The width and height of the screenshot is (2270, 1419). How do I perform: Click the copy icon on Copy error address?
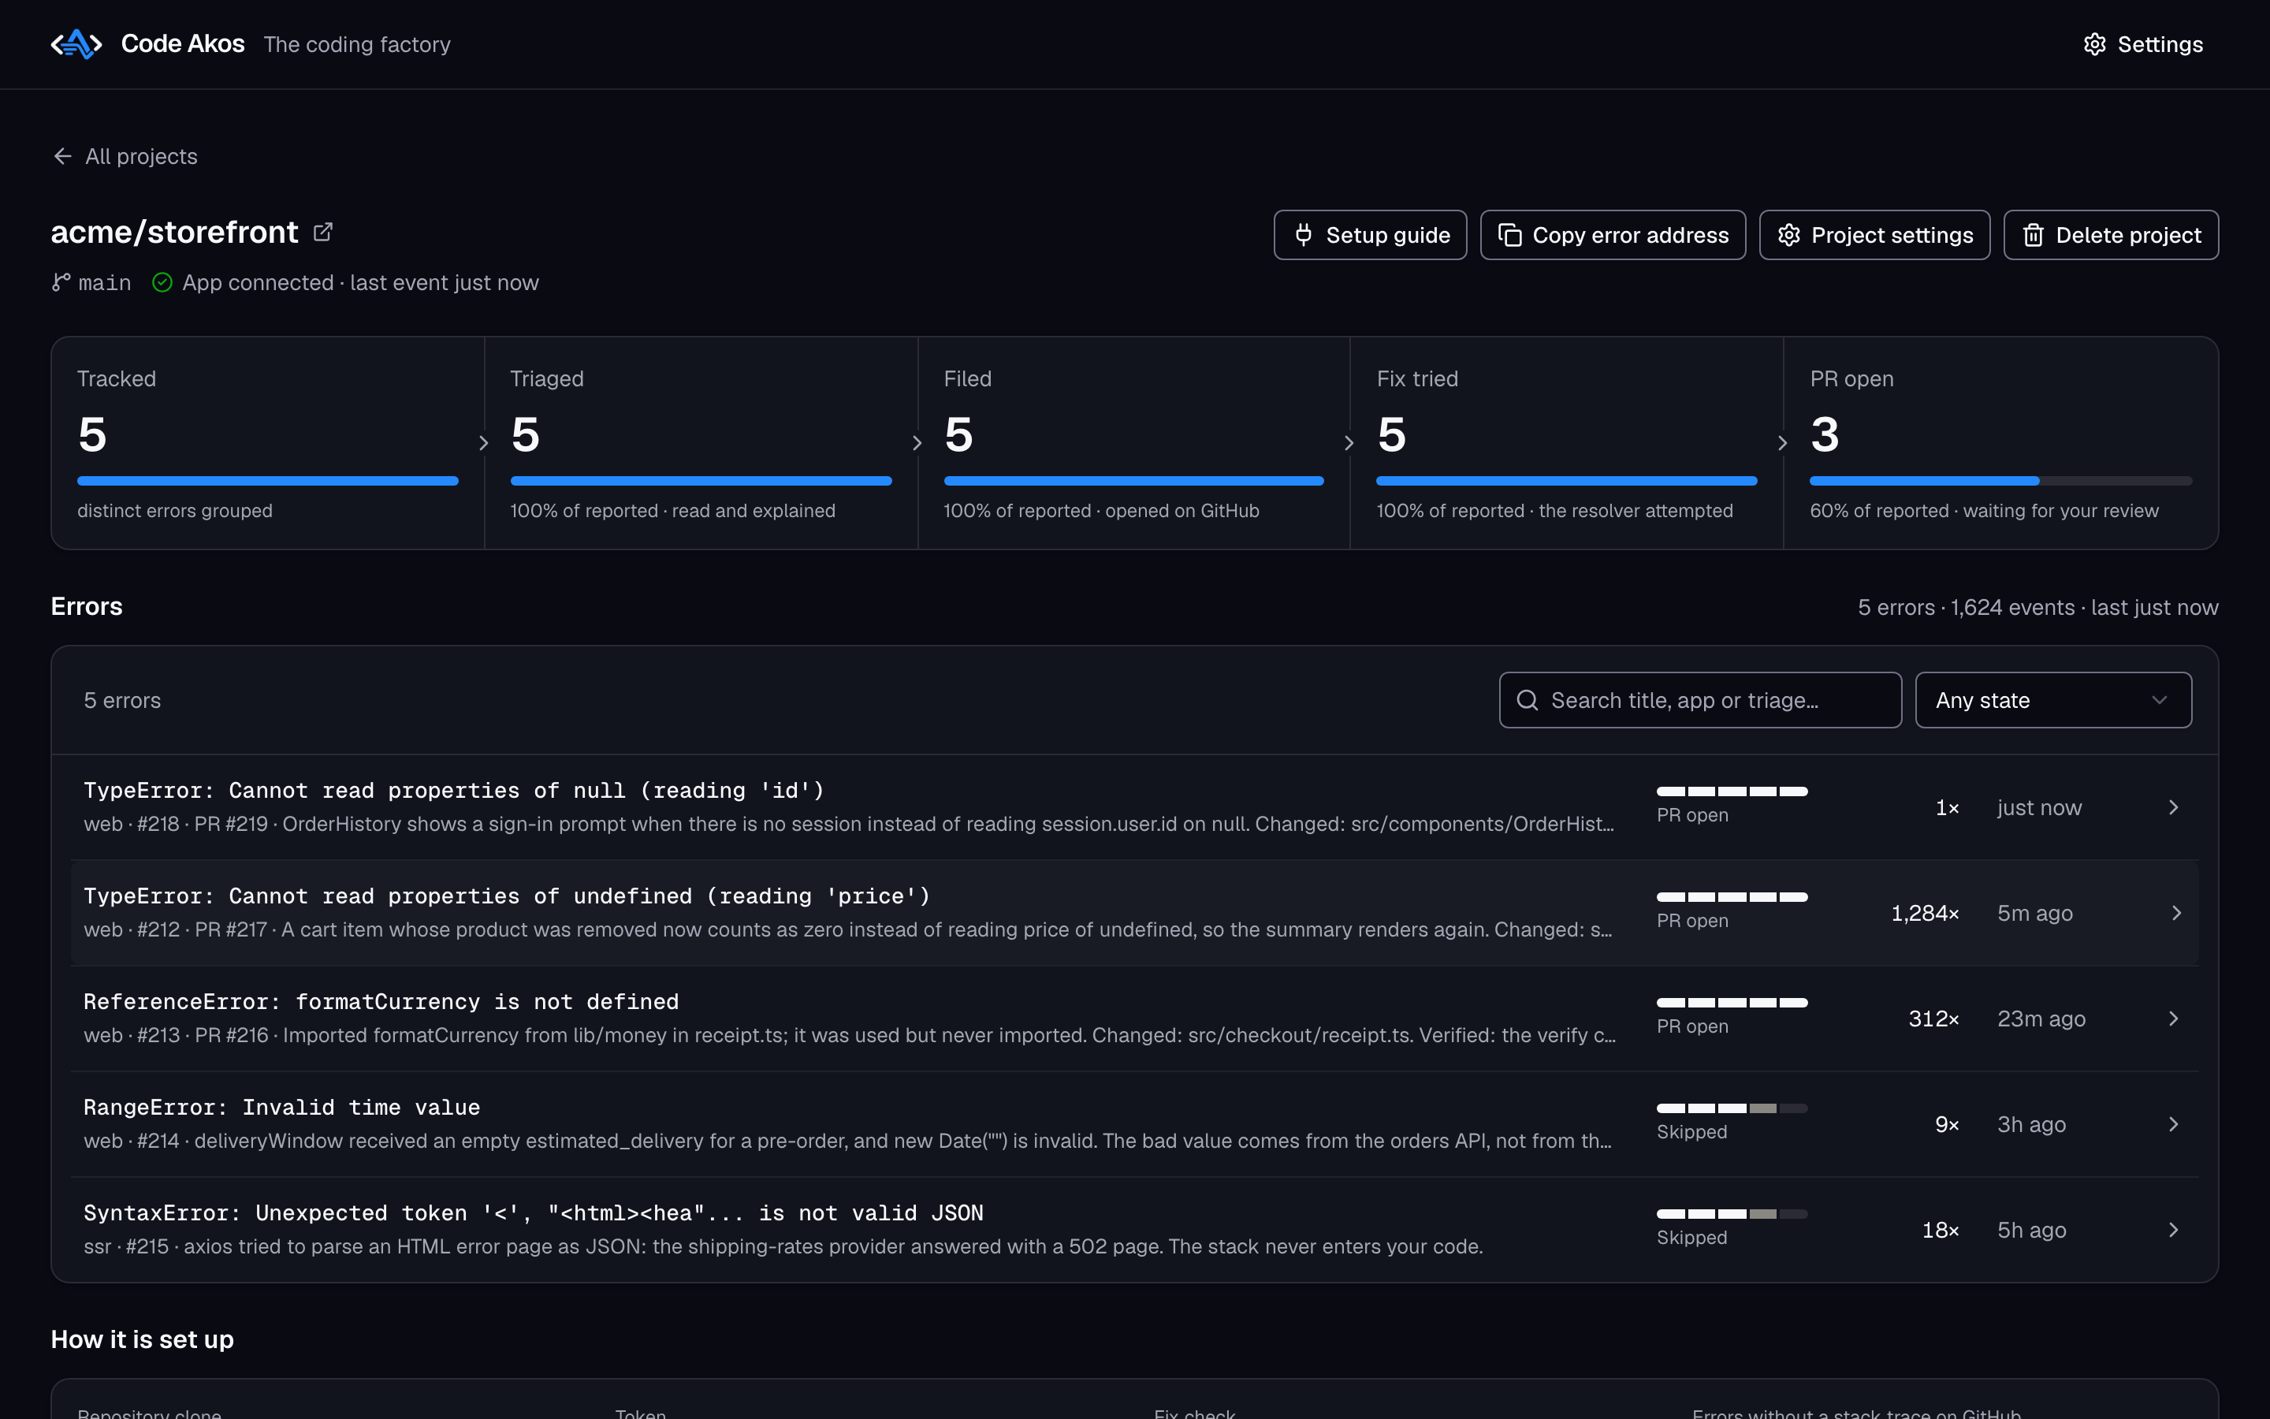[1509, 235]
